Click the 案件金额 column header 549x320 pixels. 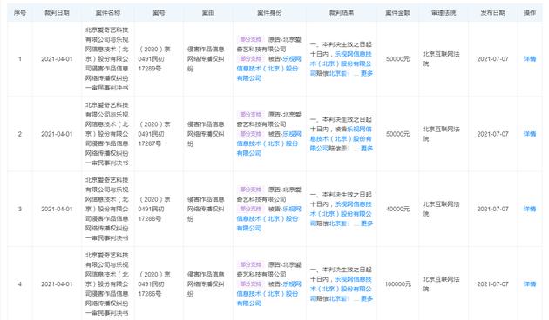[x=397, y=12]
